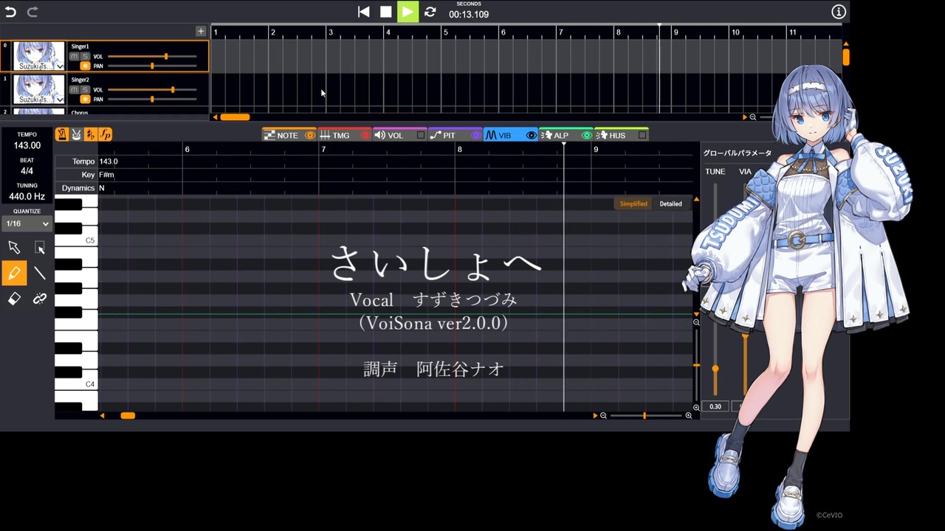
Task: Rewind to start of song
Action: click(x=363, y=12)
